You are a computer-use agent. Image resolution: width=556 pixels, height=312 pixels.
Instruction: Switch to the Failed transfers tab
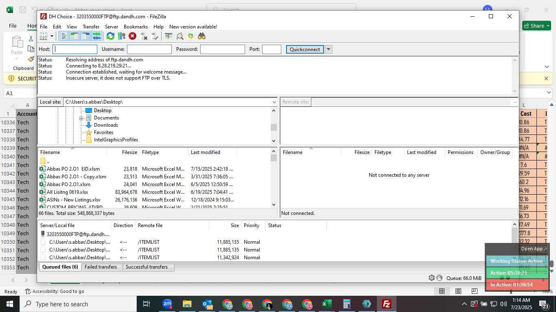[x=101, y=267]
